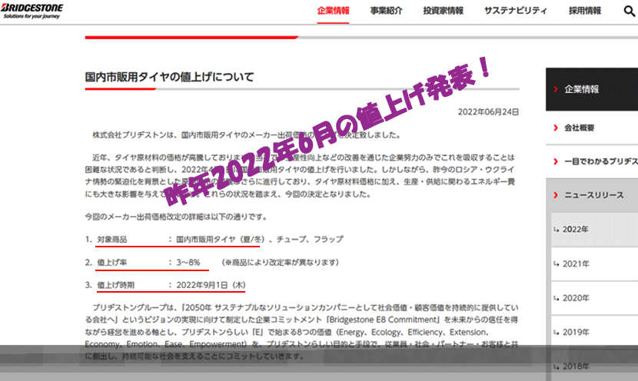The width and height of the screenshot is (638, 381).
Task: Click the Bridgestone logo
Action: point(32,11)
